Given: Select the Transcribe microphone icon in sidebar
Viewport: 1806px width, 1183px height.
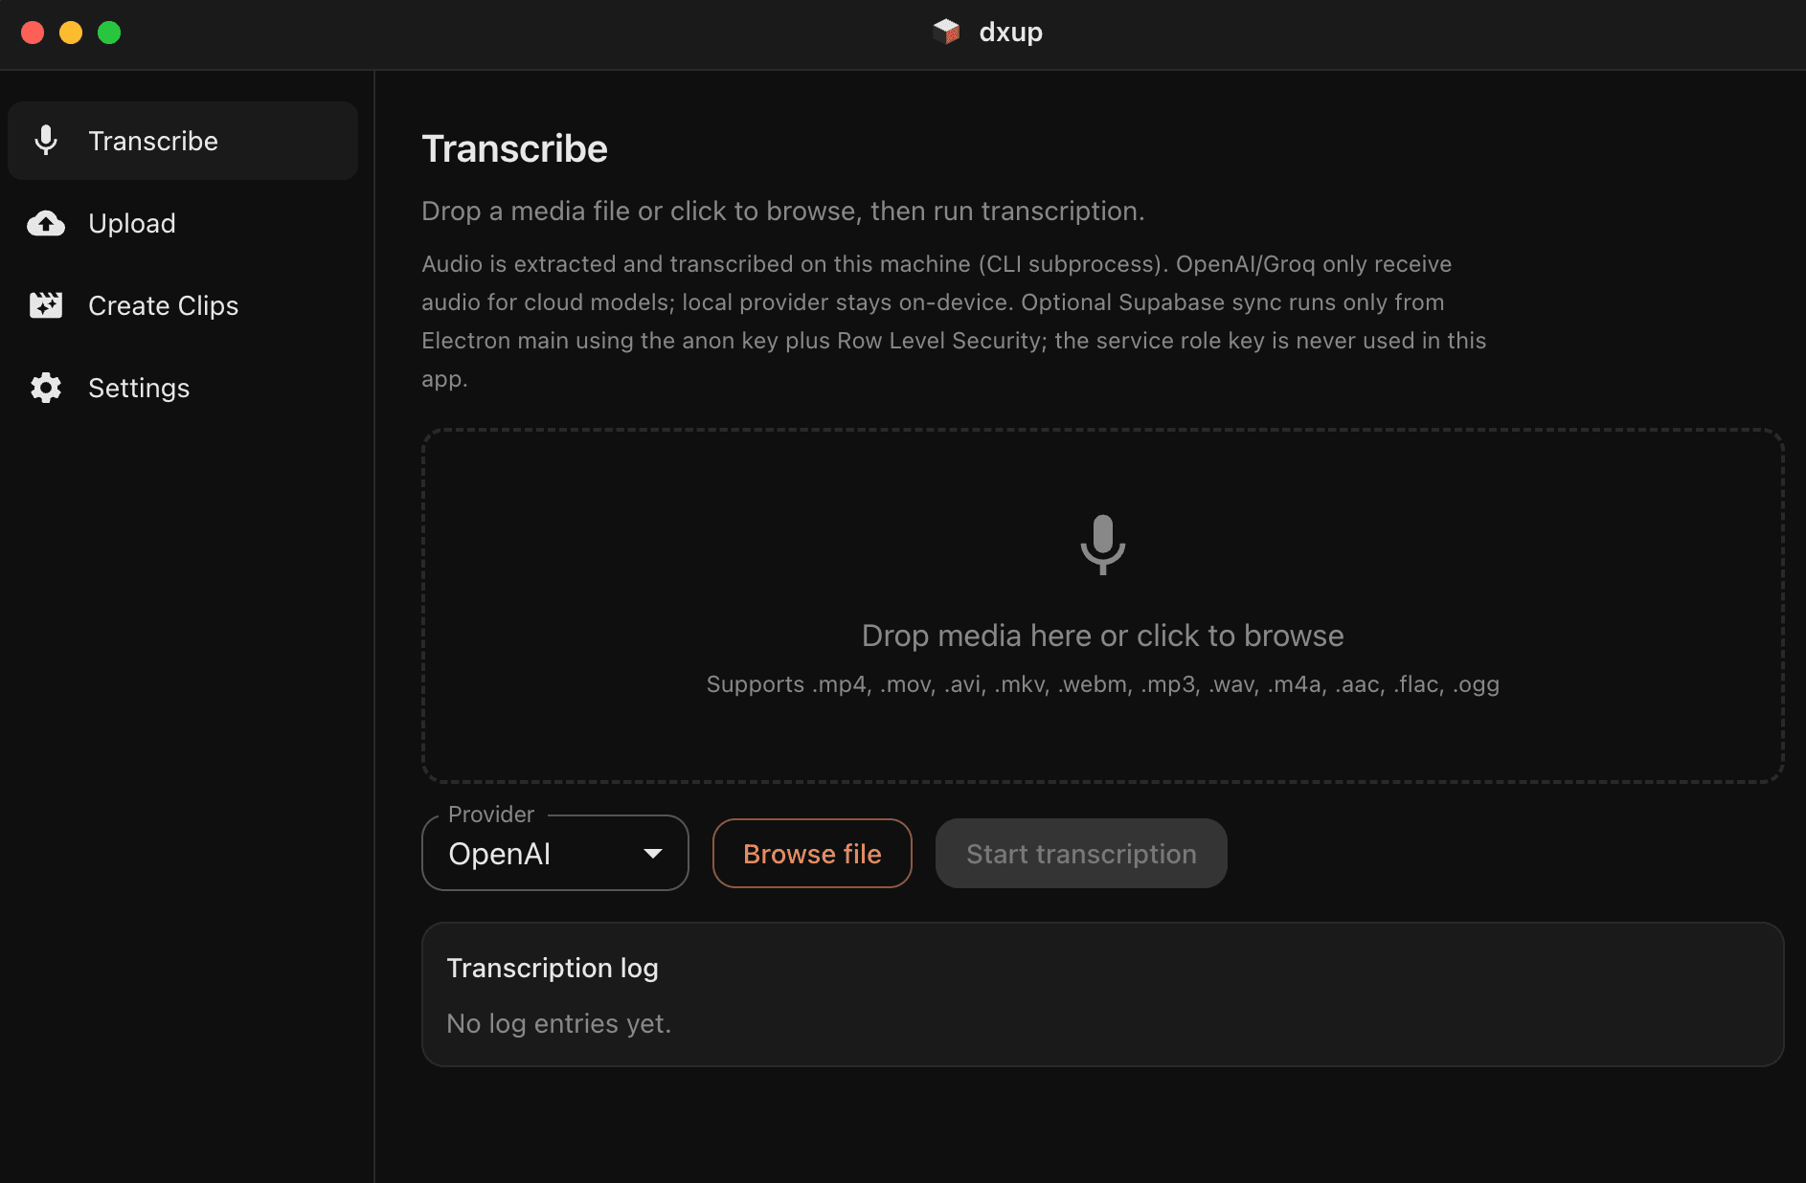Looking at the screenshot, I should [x=45, y=141].
